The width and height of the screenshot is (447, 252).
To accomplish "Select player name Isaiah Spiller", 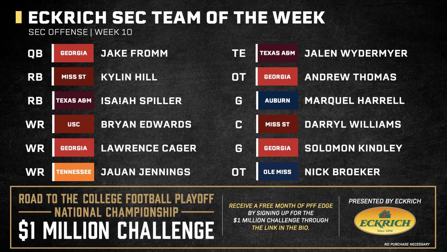I will tap(141, 101).
